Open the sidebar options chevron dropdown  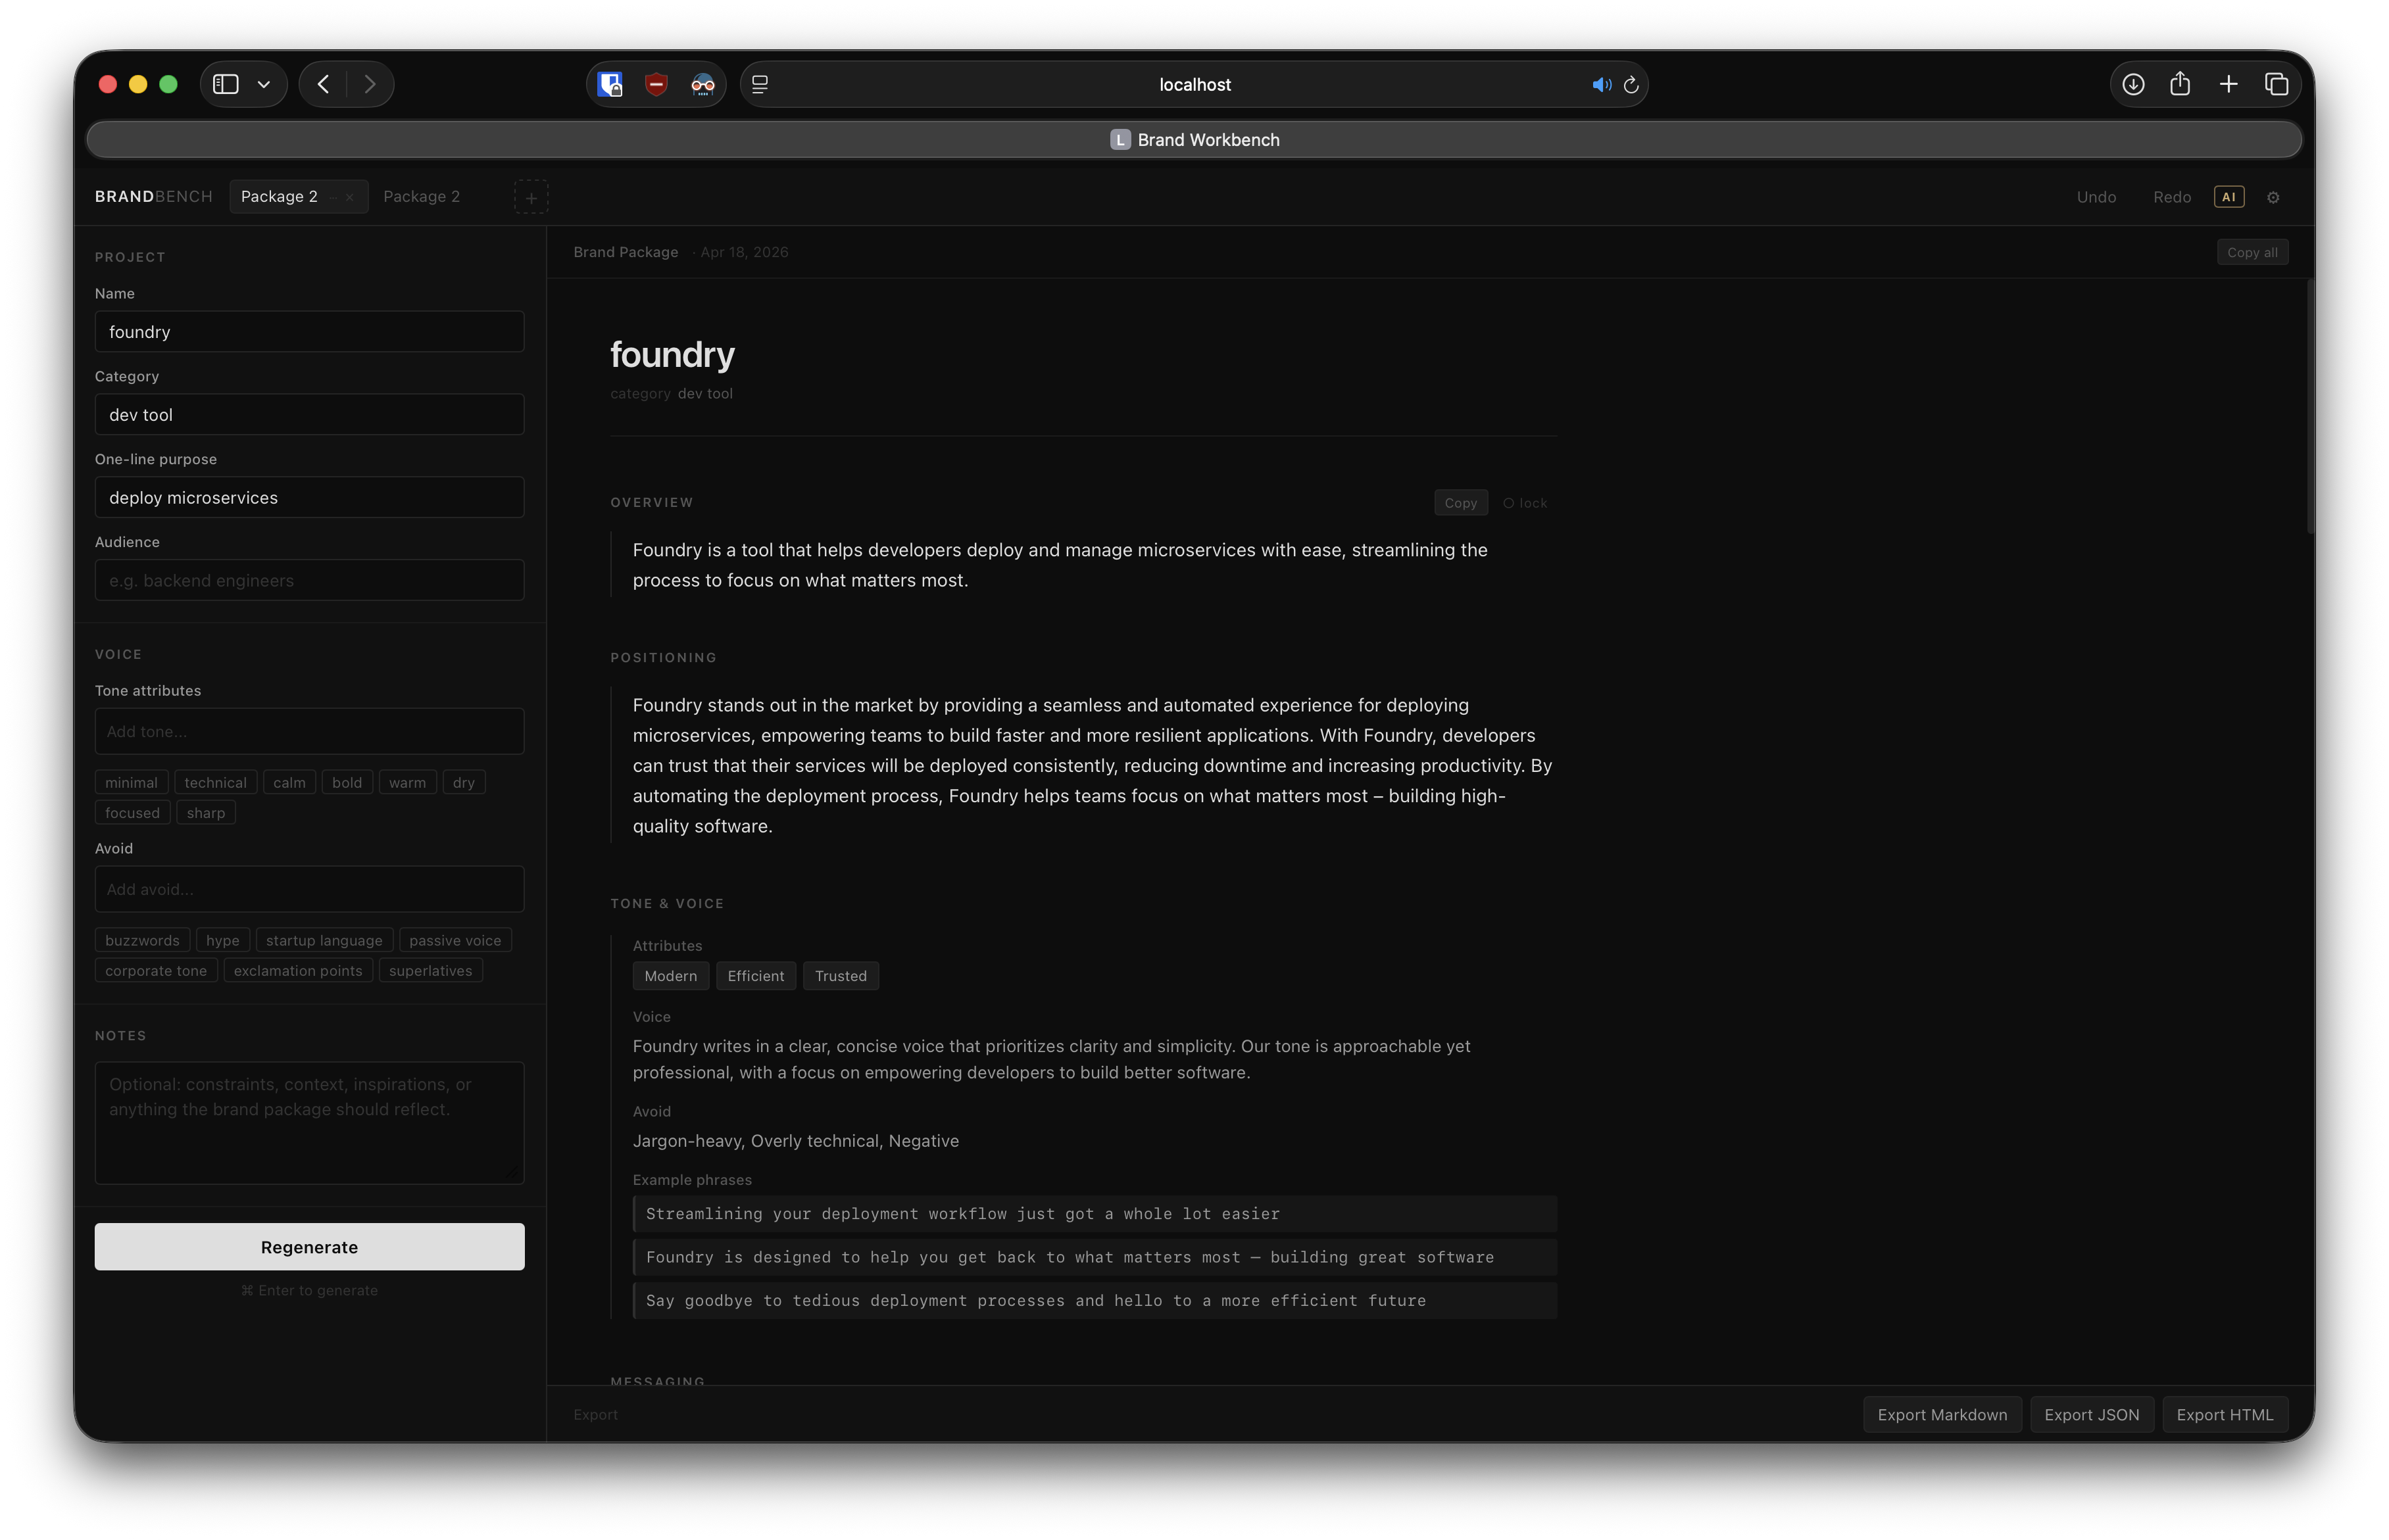[264, 84]
